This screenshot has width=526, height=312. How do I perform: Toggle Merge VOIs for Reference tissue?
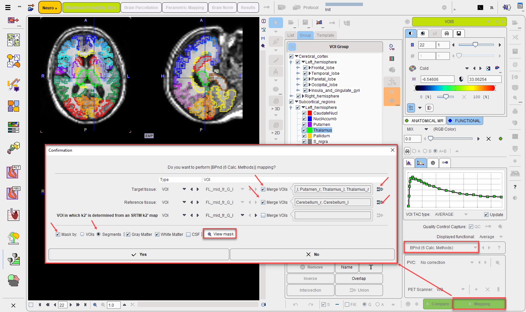[263, 202]
